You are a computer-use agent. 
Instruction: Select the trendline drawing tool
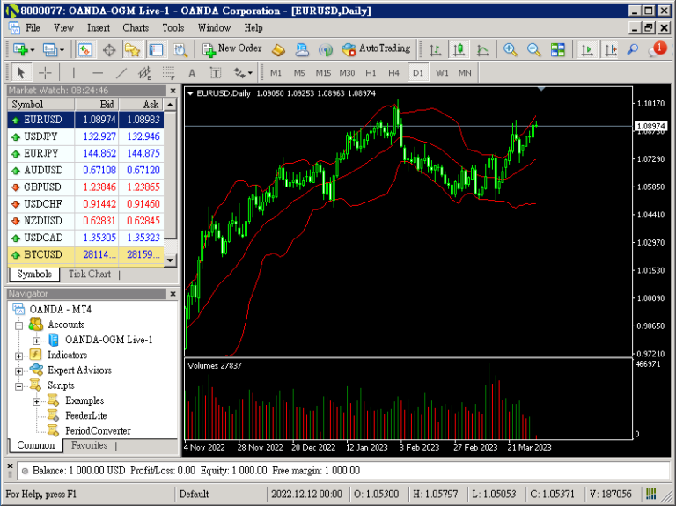click(121, 72)
